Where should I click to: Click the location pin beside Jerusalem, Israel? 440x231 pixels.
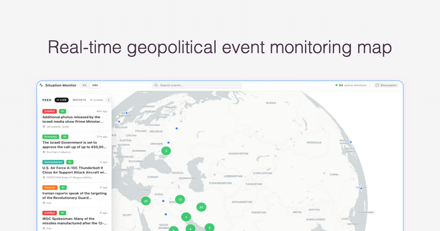click(44, 127)
